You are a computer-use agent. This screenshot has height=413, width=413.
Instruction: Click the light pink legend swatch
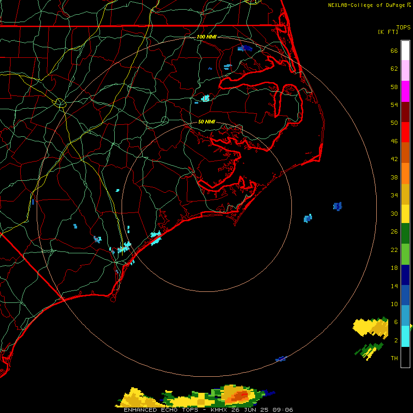(405, 70)
